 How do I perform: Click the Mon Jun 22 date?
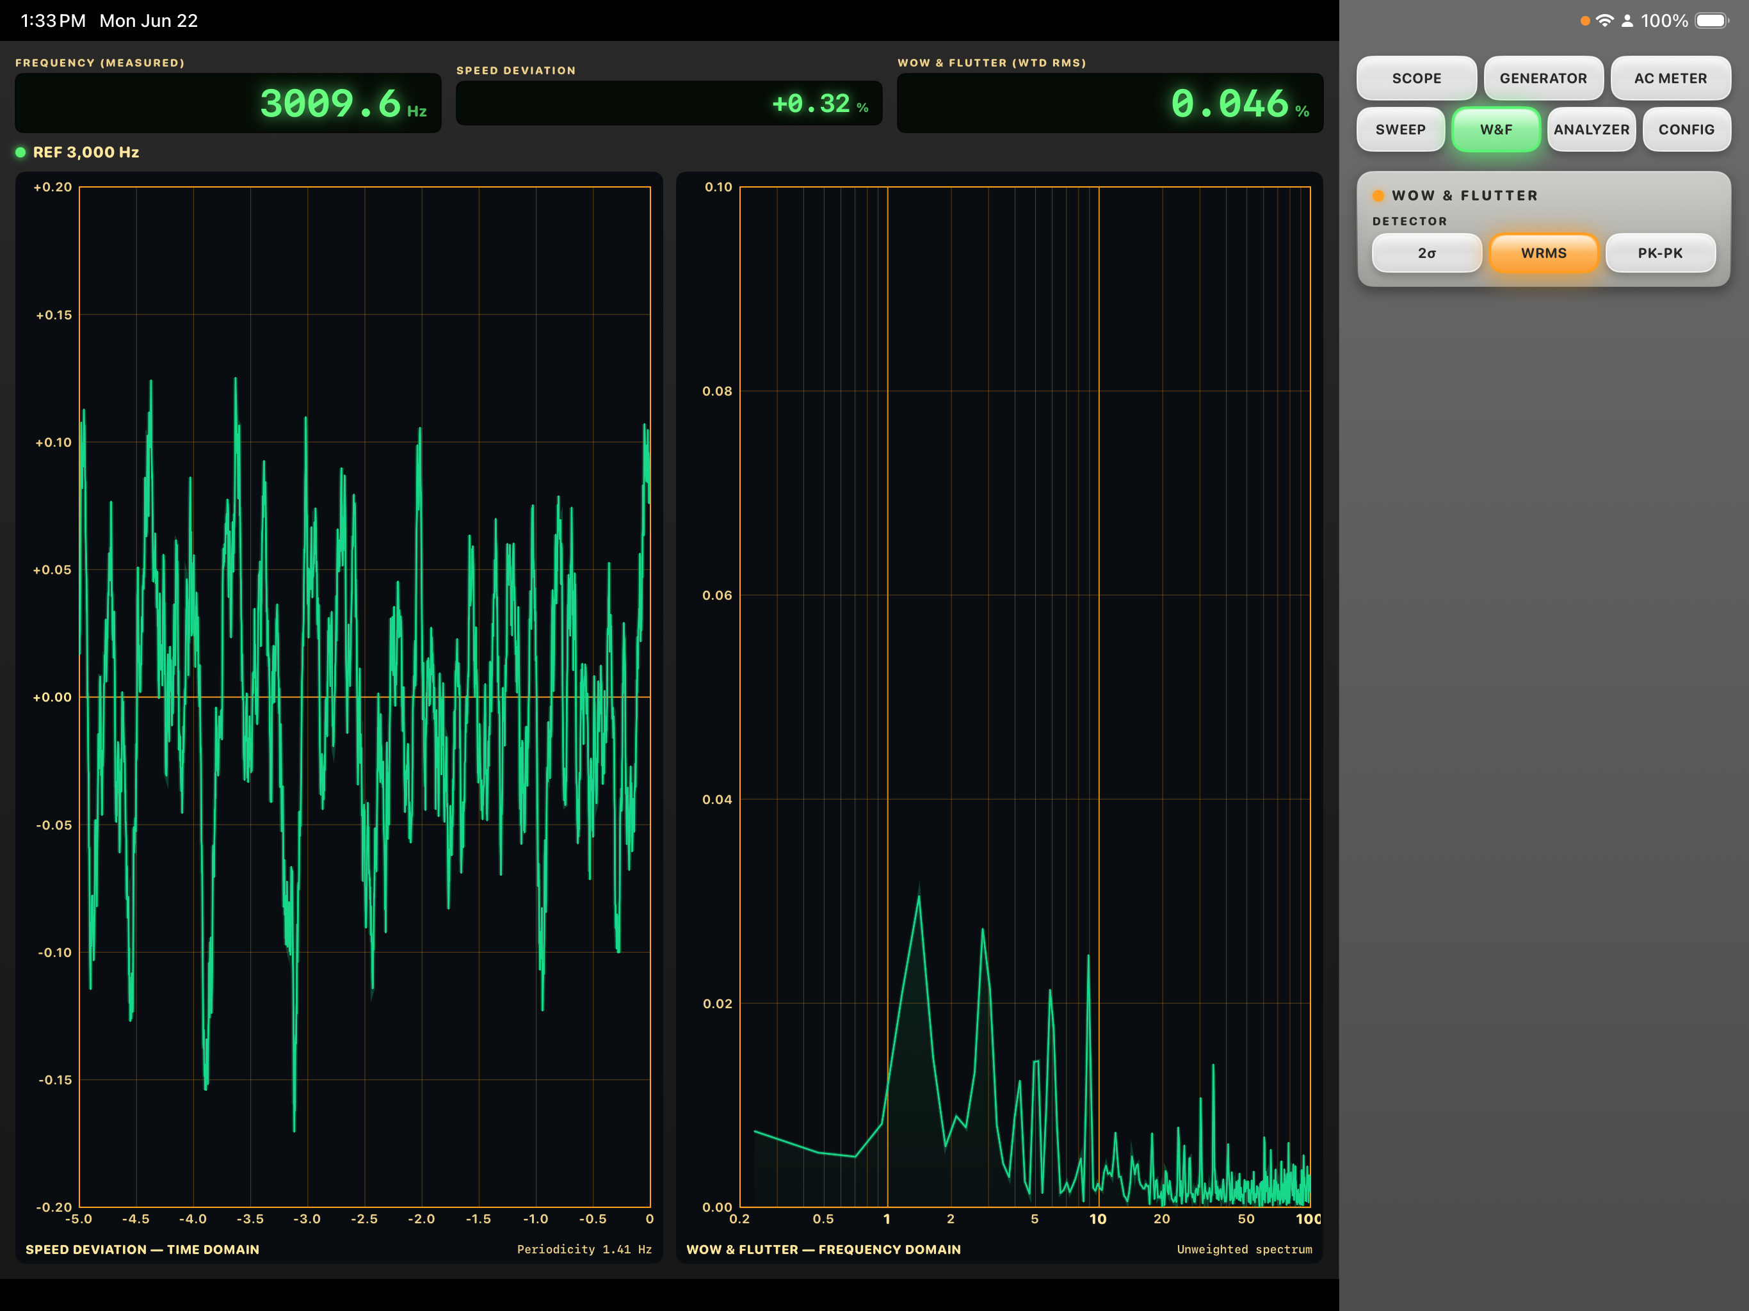point(149,21)
